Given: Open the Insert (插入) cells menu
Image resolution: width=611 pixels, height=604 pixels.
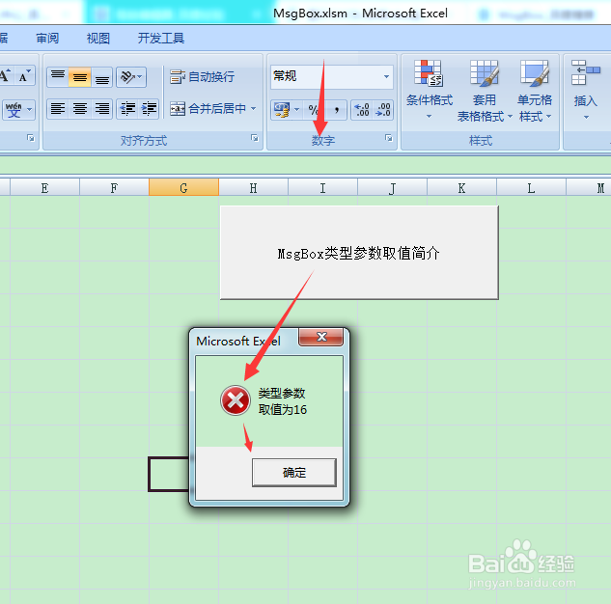Looking at the screenshot, I should coord(586,90).
